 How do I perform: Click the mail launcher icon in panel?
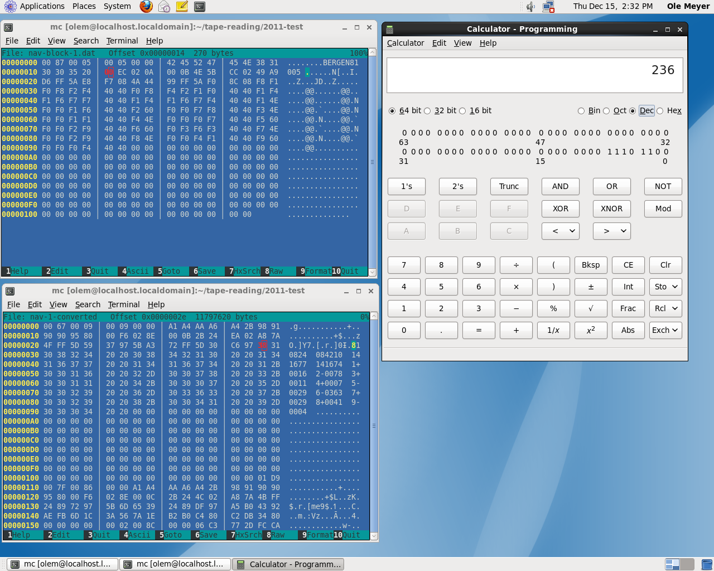coord(164,7)
